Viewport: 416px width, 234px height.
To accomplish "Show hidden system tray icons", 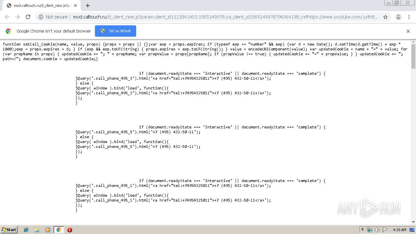I will (363, 230).
